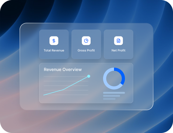The width and height of the screenshot is (173, 133).
Task: Select the Net Profit label
Action: coord(118,50)
